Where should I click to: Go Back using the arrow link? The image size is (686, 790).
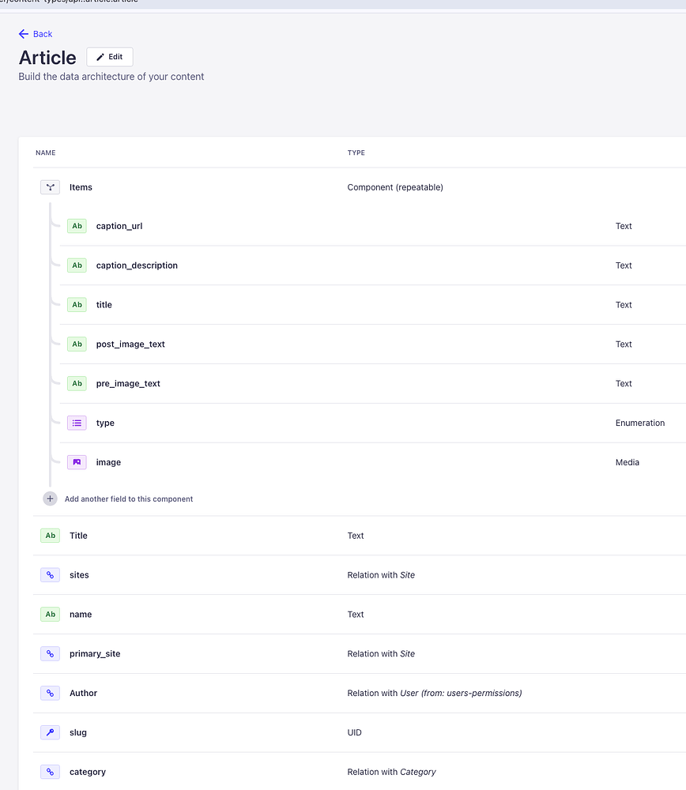(x=36, y=34)
